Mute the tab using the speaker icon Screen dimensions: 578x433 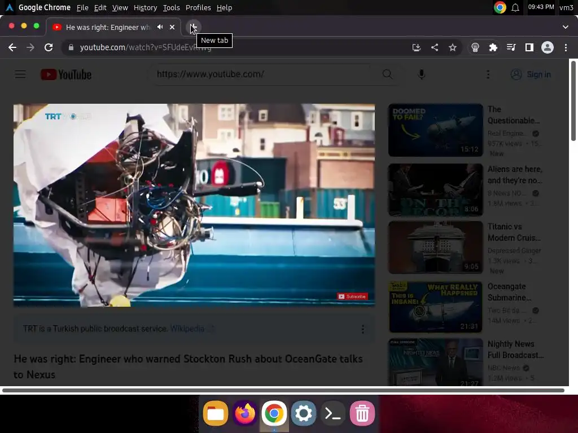[x=160, y=27]
